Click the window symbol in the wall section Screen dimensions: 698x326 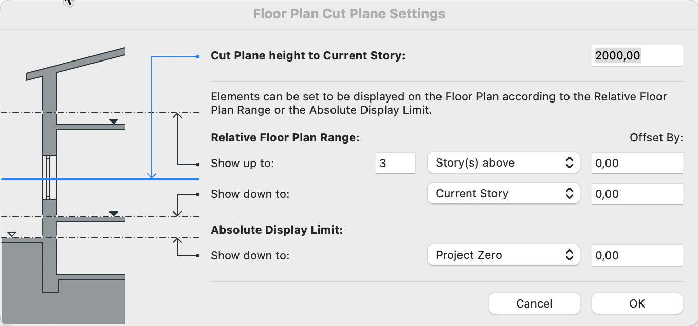[49, 177]
